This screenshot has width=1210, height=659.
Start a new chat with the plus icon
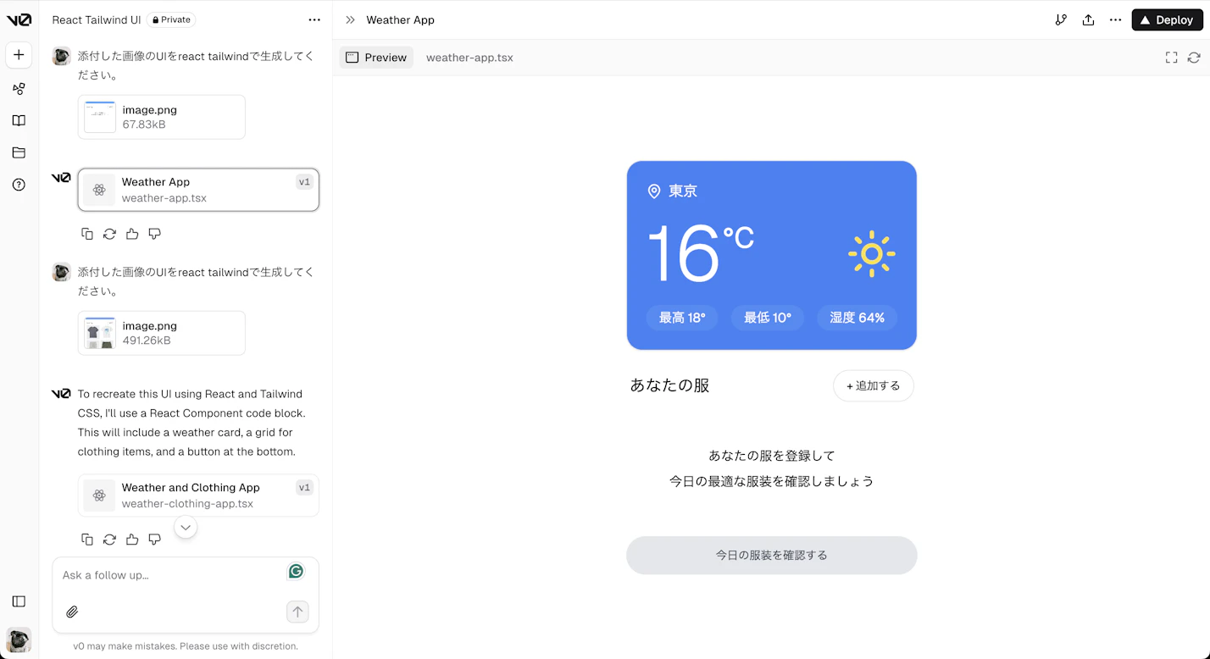(x=19, y=55)
